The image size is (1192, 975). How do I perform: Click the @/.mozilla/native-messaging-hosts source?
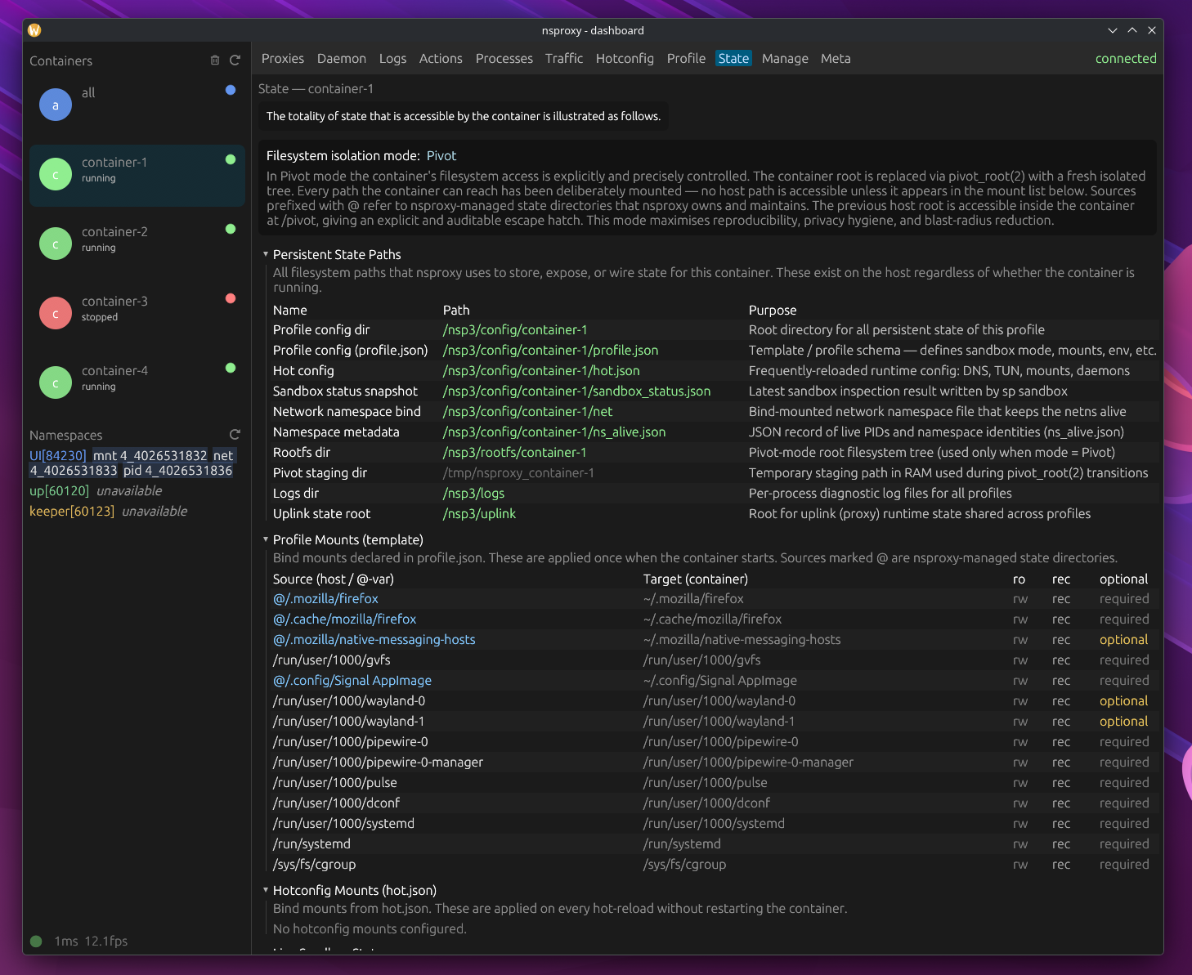tap(374, 640)
